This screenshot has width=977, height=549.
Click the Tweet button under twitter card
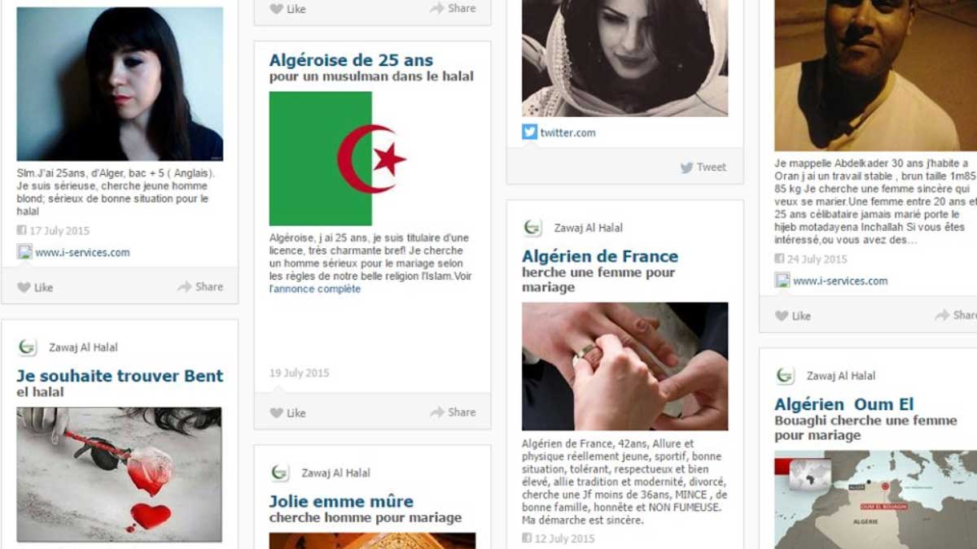(x=703, y=167)
